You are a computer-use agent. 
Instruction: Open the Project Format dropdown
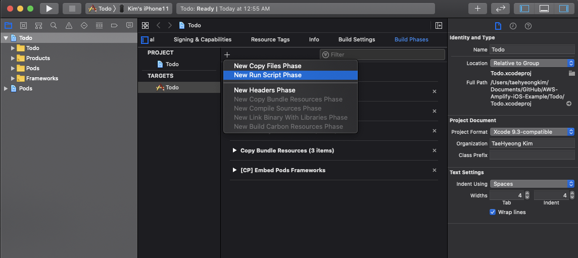(533, 132)
